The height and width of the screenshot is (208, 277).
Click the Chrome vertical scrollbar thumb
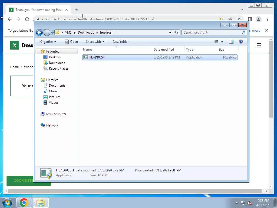pyautogui.click(x=271, y=79)
